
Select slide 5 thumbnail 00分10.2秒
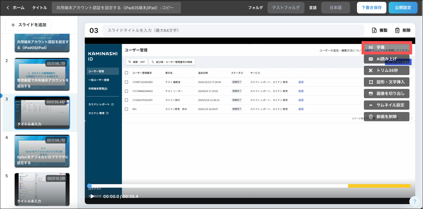tap(42, 190)
